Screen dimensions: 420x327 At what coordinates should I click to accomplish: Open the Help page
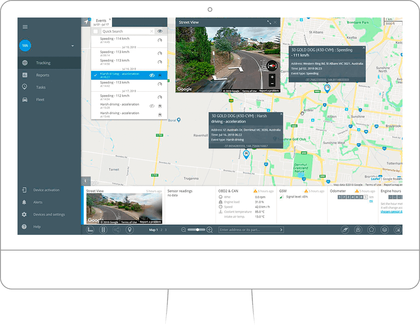(49, 227)
